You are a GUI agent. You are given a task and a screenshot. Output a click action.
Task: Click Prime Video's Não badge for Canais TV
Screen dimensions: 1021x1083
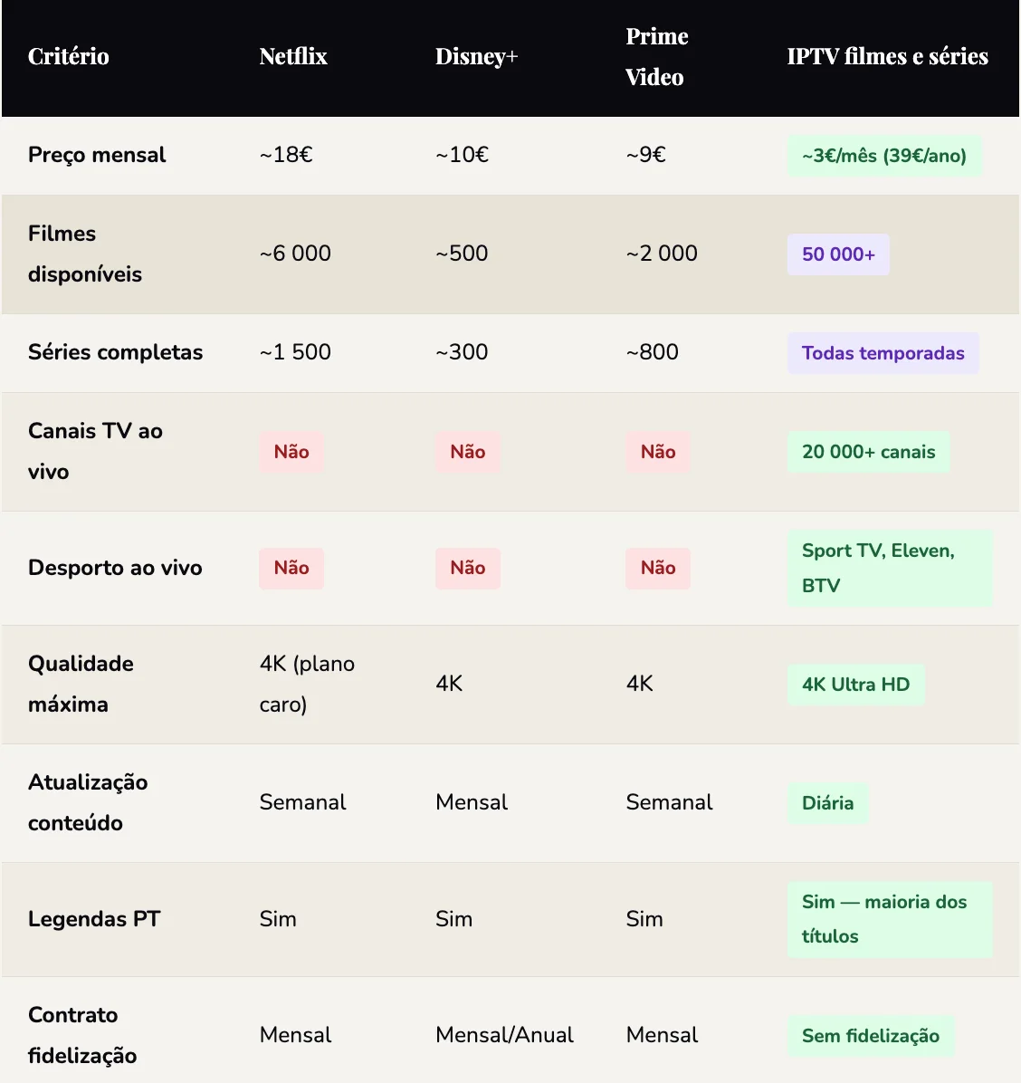pos(657,452)
